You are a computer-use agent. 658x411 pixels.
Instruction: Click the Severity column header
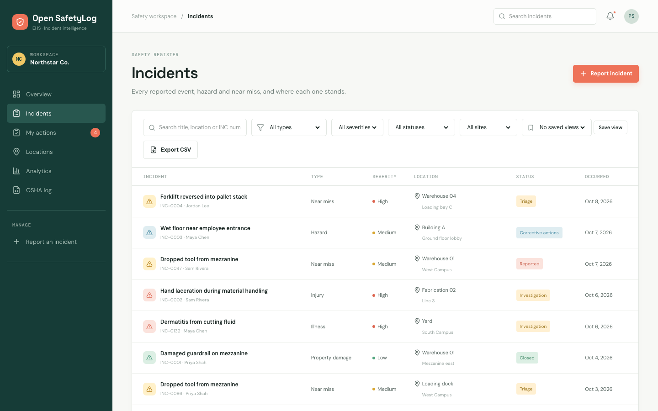pos(384,177)
